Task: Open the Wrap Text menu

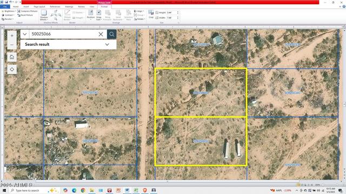Action: pyautogui.click(x=99, y=16)
